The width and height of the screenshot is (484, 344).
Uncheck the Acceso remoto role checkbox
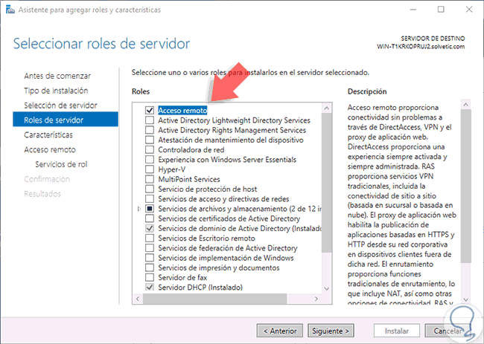tap(150, 110)
